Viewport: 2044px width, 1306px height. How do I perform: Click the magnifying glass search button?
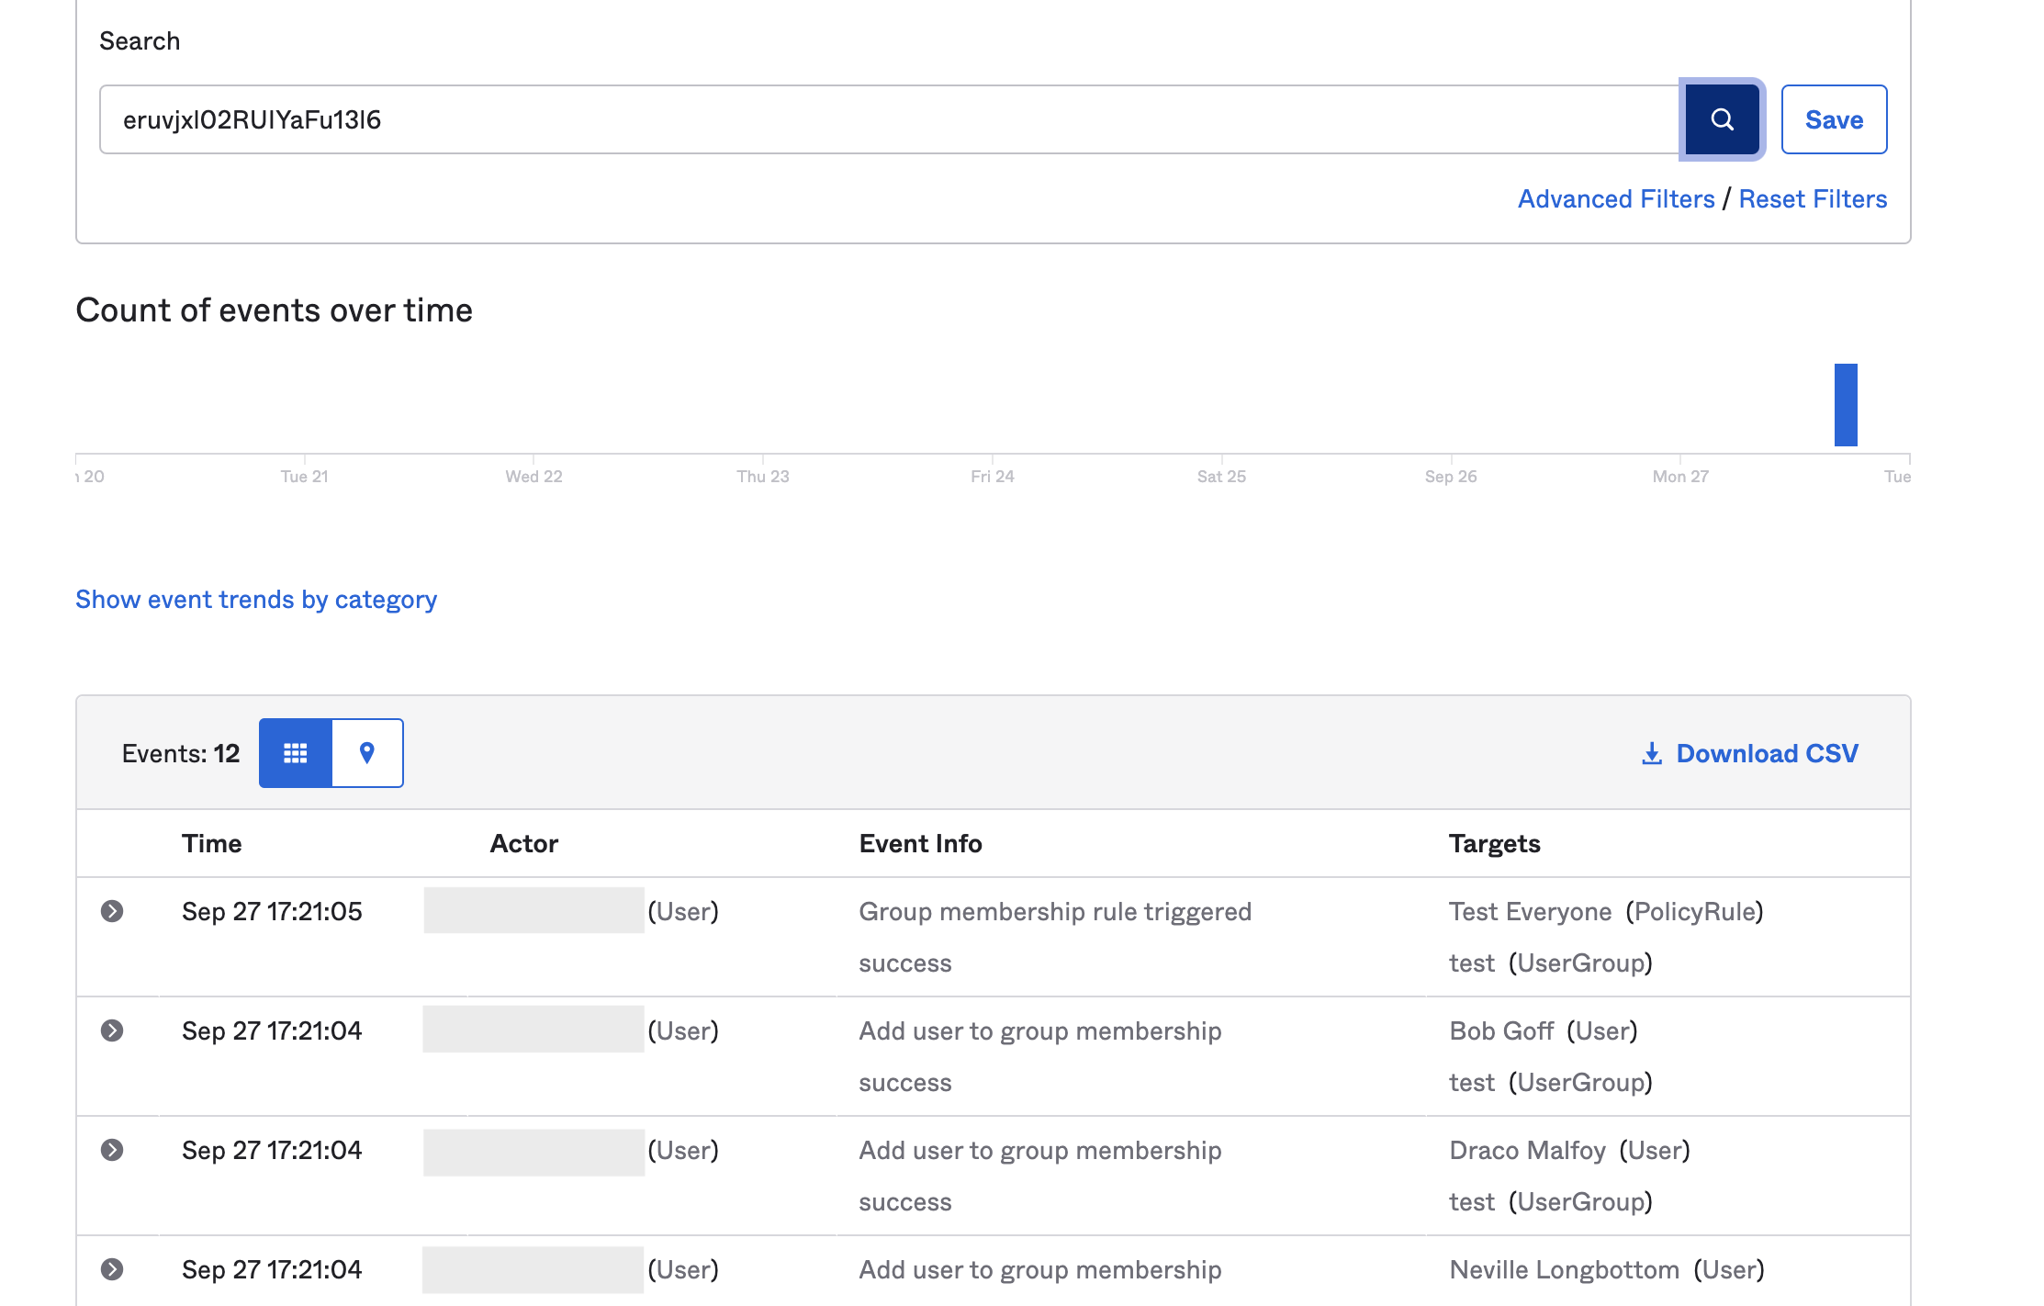tap(1722, 119)
